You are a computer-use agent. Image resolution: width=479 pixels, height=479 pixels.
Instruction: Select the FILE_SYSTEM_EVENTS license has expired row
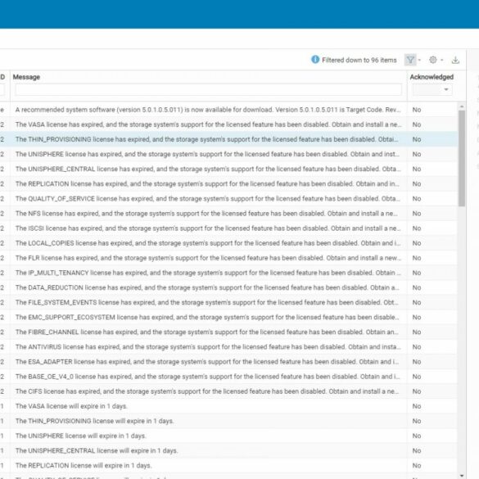pos(228,302)
